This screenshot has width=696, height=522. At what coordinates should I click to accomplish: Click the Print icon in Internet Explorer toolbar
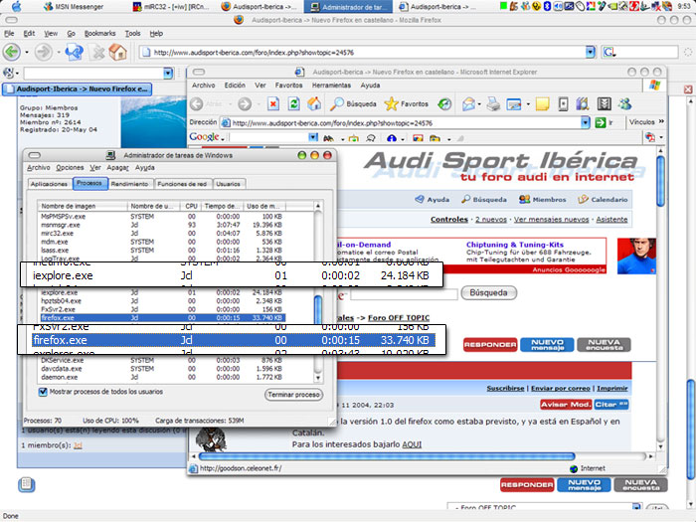pos(493,104)
